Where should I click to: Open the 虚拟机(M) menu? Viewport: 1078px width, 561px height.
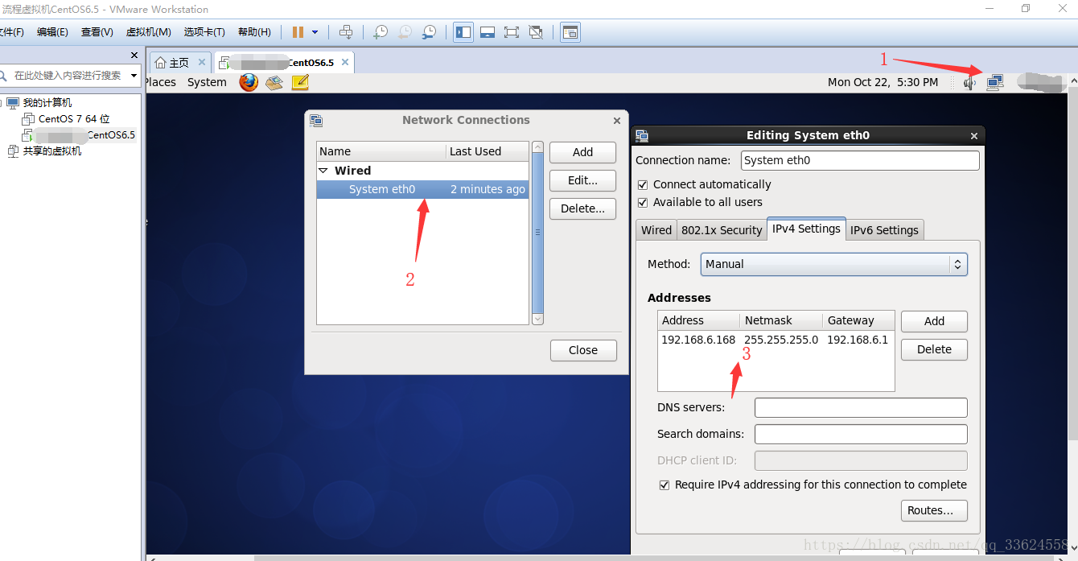[x=149, y=32]
